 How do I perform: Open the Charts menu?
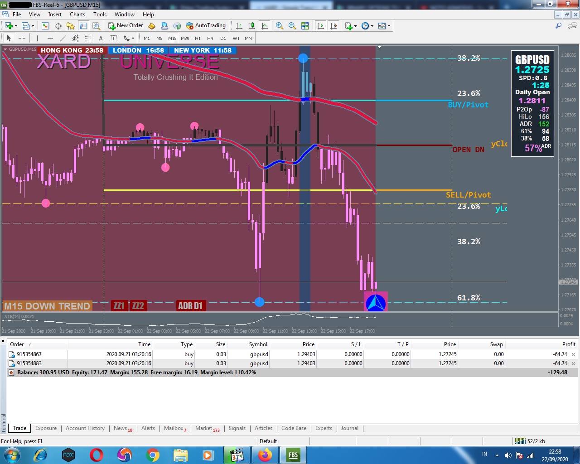[x=77, y=14]
